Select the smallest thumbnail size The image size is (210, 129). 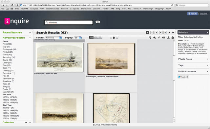(x=111, y=38)
